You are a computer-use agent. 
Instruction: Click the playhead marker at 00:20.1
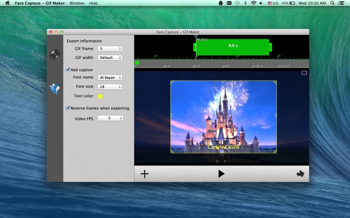pyautogui.click(x=196, y=37)
